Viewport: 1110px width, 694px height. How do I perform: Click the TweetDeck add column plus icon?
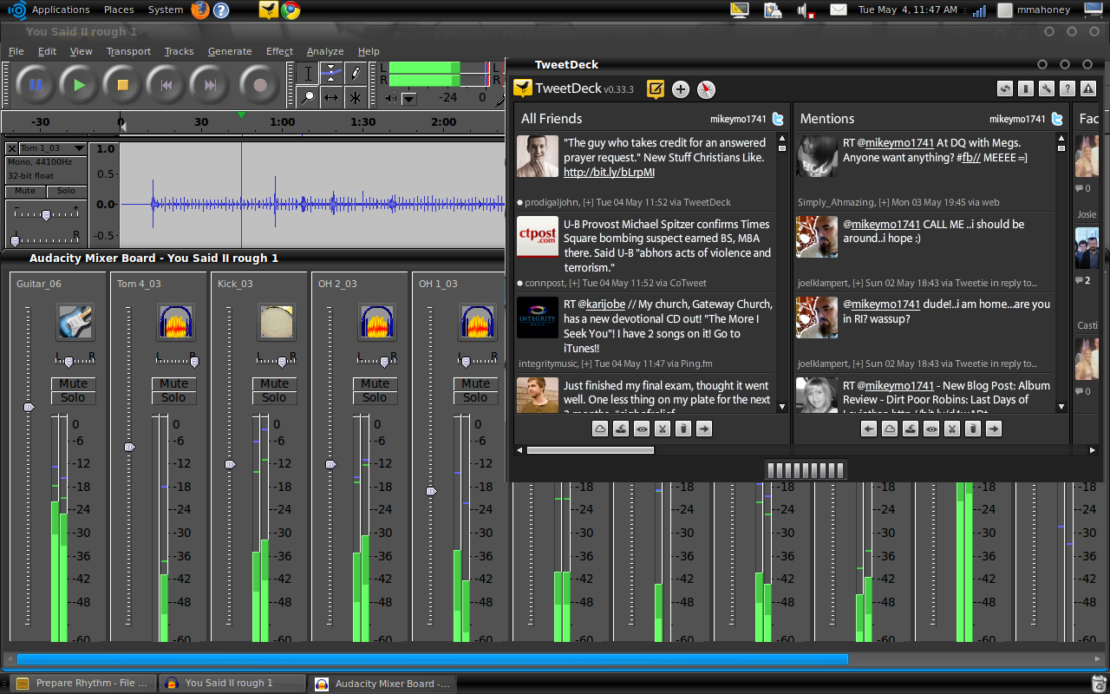coord(680,89)
